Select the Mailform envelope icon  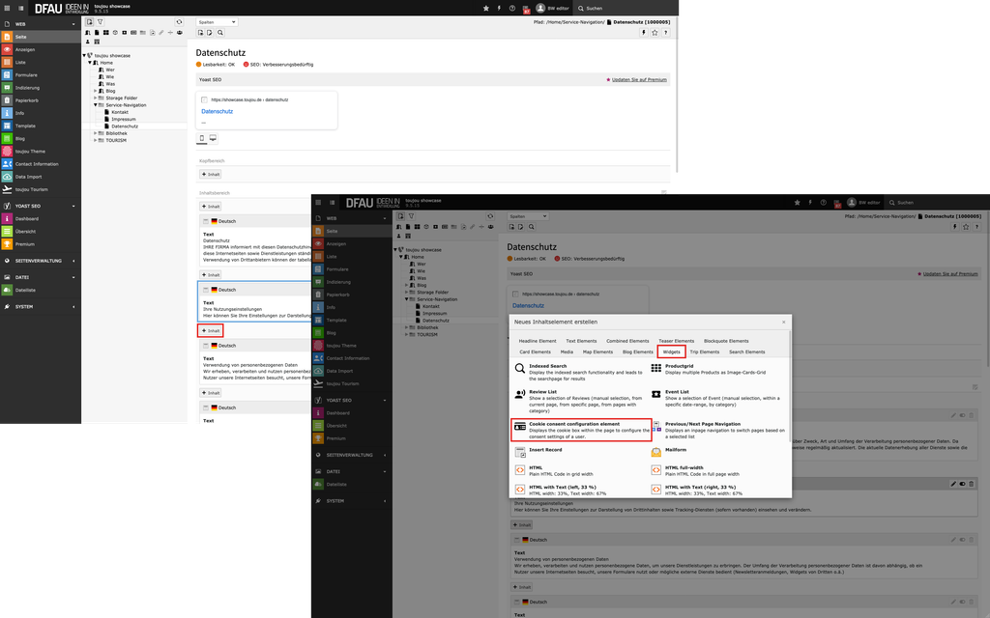click(x=656, y=451)
